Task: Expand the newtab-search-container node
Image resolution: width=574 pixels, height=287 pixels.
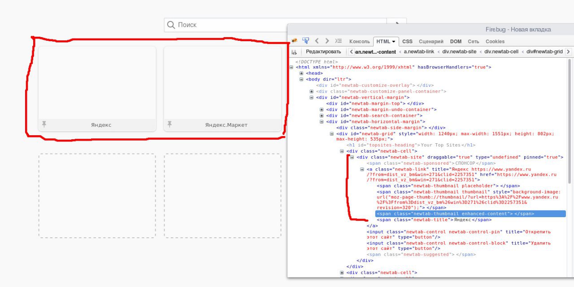Action: tap(322, 116)
